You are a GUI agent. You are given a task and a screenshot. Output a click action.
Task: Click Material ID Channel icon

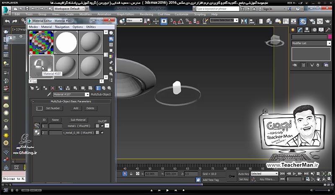click(x=83, y=88)
